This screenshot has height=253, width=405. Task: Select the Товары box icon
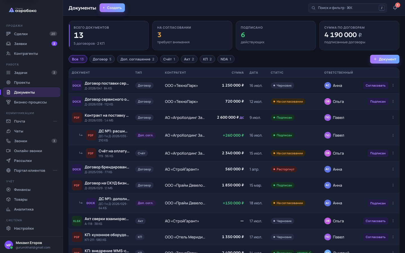[8, 199]
